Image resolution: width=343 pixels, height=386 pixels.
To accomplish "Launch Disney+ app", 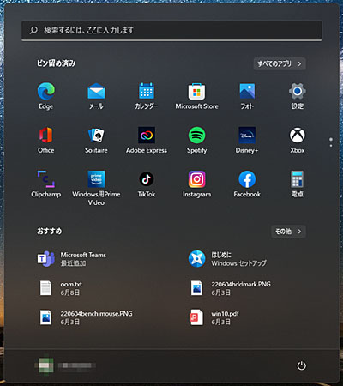I will pos(247,141).
